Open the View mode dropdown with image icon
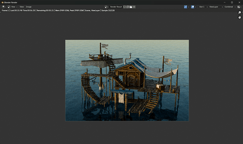 [12, 7]
